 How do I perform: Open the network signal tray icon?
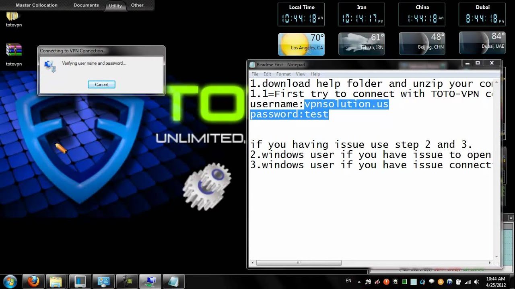coord(468,281)
